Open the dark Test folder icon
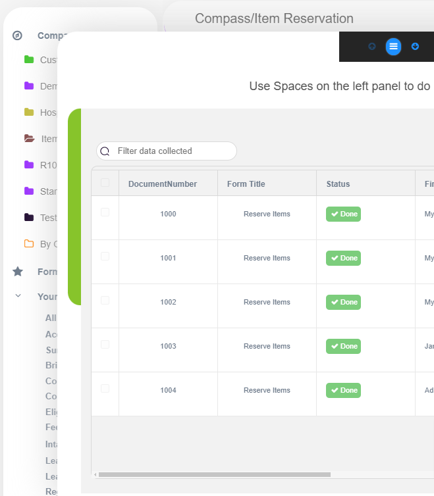The height and width of the screenshot is (496, 434). tap(29, 218)
